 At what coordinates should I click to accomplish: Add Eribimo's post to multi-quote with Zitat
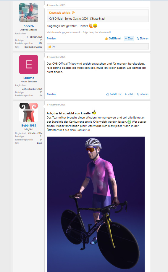(129, 94)
